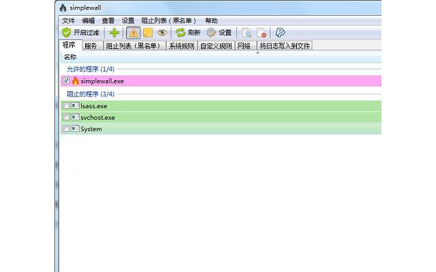Click the yellow note icon in toolbar

tap(148, 33)
